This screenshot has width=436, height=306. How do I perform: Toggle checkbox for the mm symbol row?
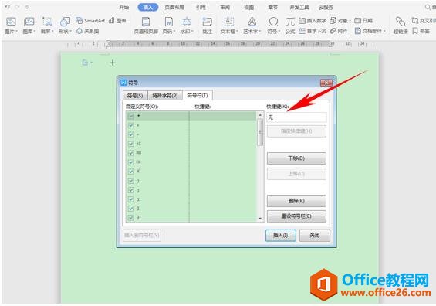tap(130, 153)
